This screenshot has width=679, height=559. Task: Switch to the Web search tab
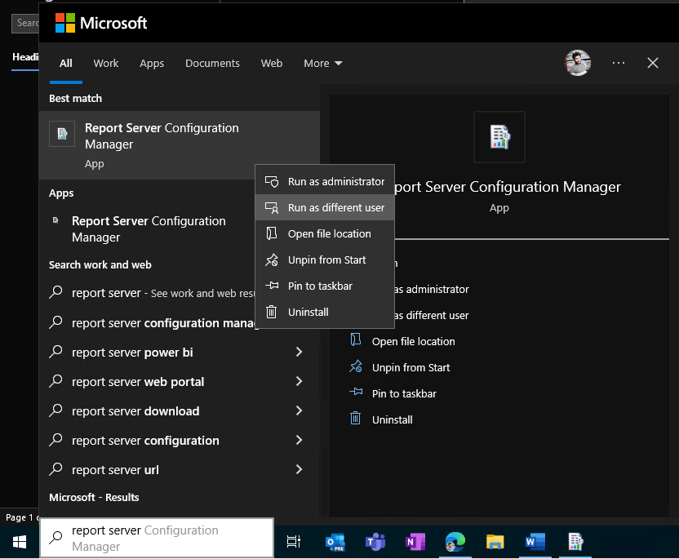[272, 63]
